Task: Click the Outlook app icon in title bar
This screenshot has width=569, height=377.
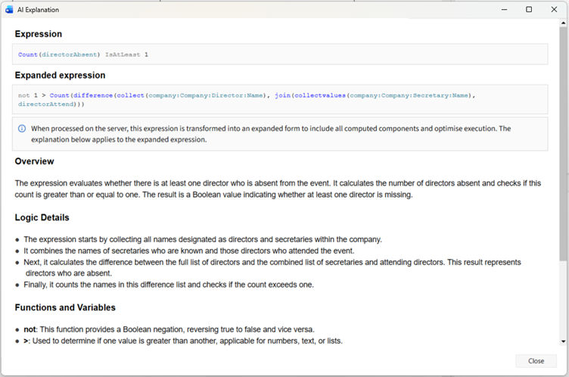Action: tap(9, 10)
